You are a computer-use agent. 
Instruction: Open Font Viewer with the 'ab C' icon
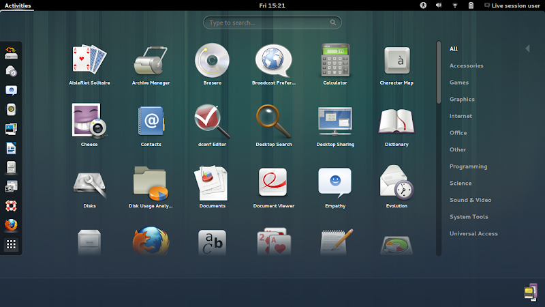pyautogui.click(x=212, y=242)
